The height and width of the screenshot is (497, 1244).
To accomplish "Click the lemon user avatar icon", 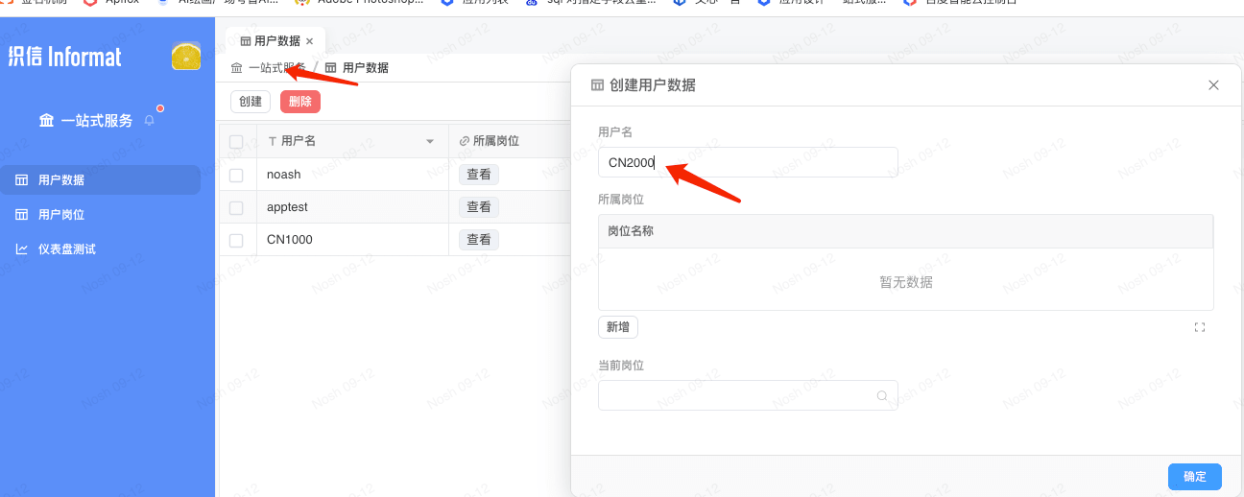I will click(x=186, y=57).
